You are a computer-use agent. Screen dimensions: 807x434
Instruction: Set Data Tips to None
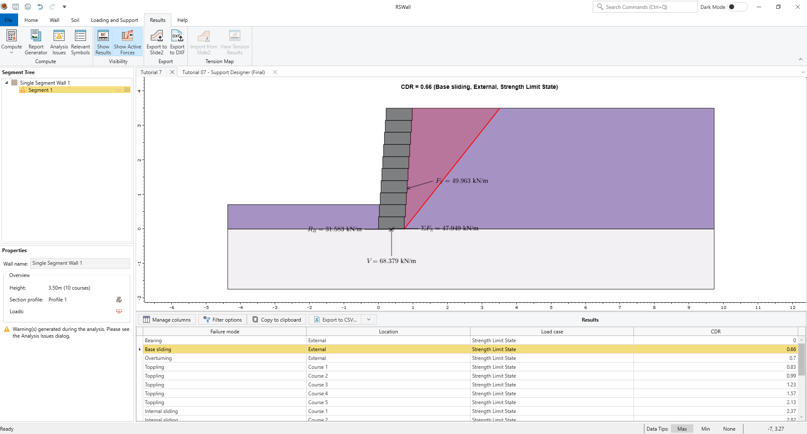click(x=729, y=429)
